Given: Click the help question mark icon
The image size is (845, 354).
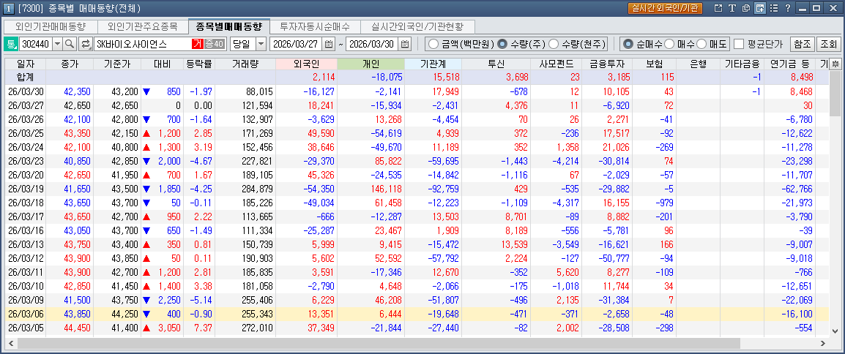Looking at the screenshot, I should point(787,8).
